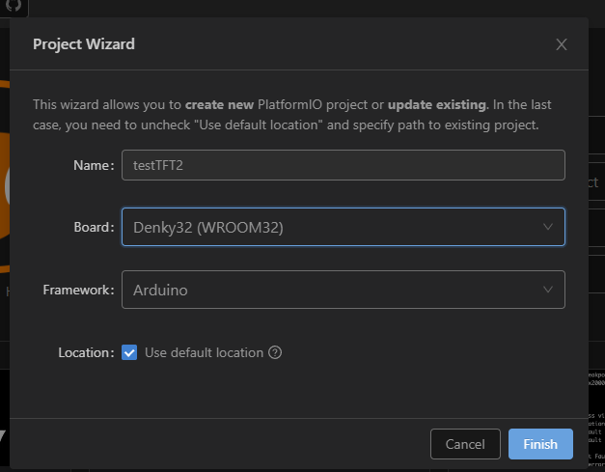
Task: Click the Use default location label text
Action: pos(205,352)
